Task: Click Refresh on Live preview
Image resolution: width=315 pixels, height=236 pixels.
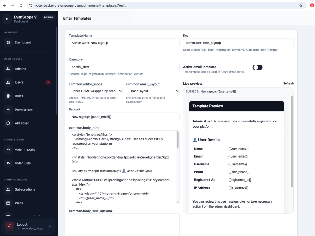Action: point(288,83)
